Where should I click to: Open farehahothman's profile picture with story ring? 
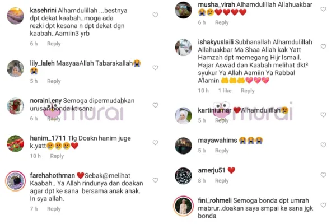(x=16, y=181)
